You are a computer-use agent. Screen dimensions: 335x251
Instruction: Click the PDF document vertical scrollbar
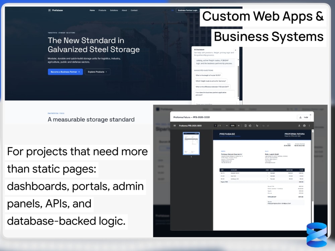[313, 166]
